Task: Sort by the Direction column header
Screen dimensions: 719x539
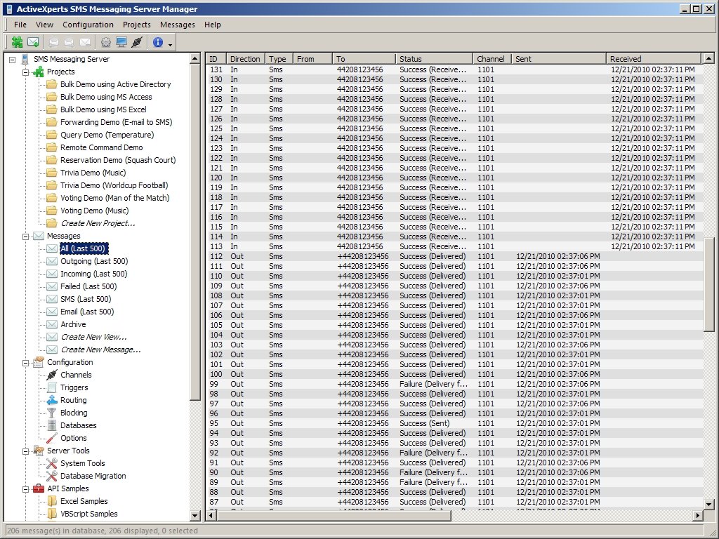Action: pos(246,59)
